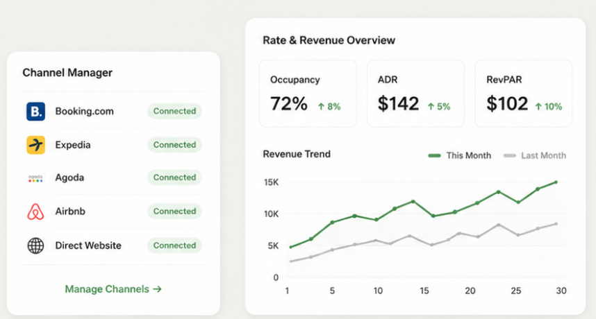Image resolution: width=596 pixels, height=319 pixels.
Task: Toggle Booking.com Connected status badge
Action: (x=174, y=111)
